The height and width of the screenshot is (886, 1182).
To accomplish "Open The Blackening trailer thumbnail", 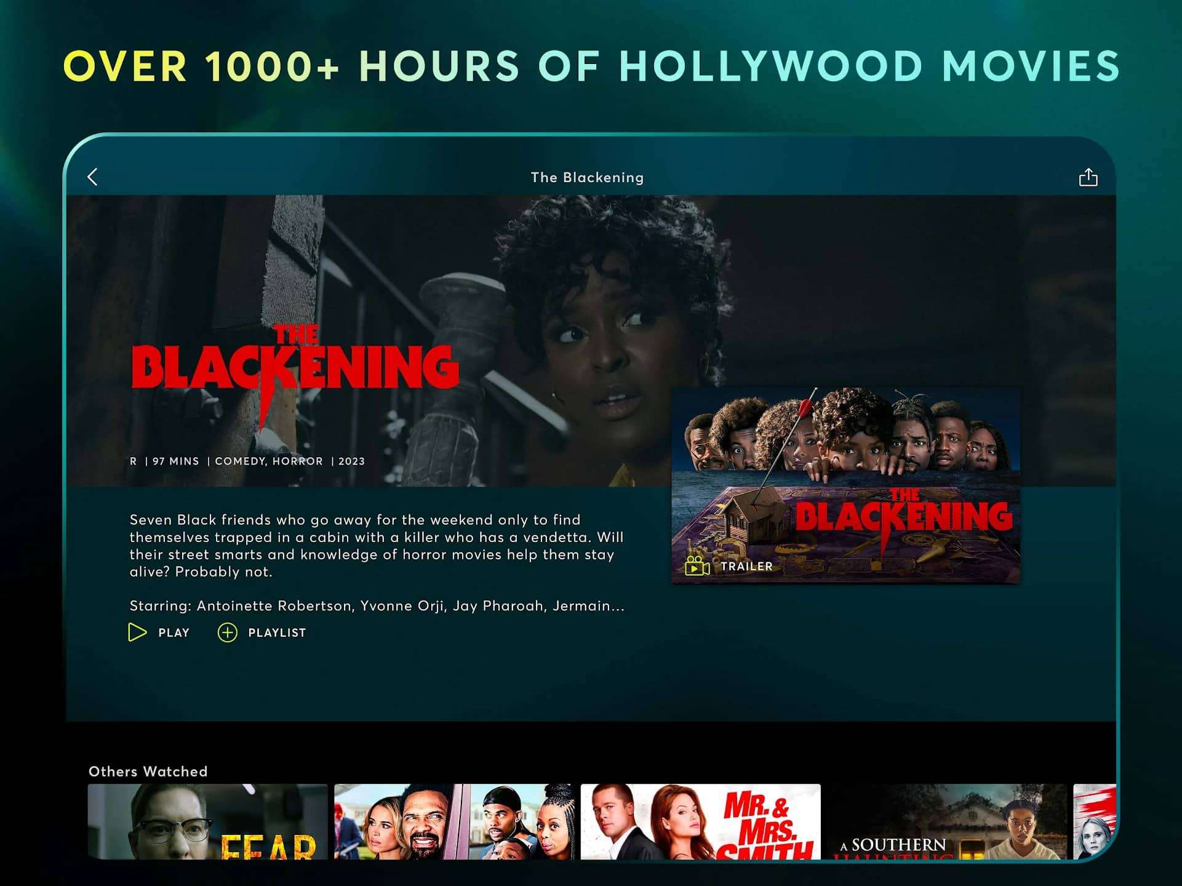I will pyautogui.click(x=845, y=485).
